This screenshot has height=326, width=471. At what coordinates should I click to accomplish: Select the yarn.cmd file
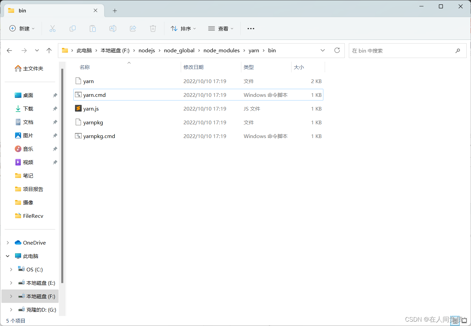[x=198, y=95]
